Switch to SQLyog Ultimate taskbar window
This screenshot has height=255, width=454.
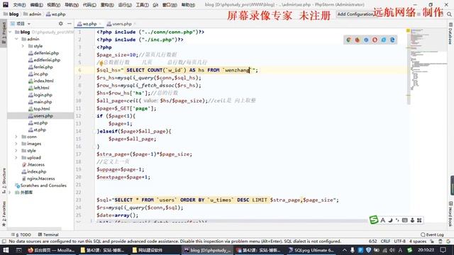(311, 250)
